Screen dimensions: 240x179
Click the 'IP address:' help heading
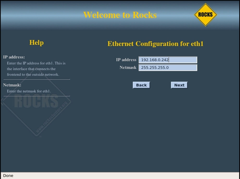point(14,57)
